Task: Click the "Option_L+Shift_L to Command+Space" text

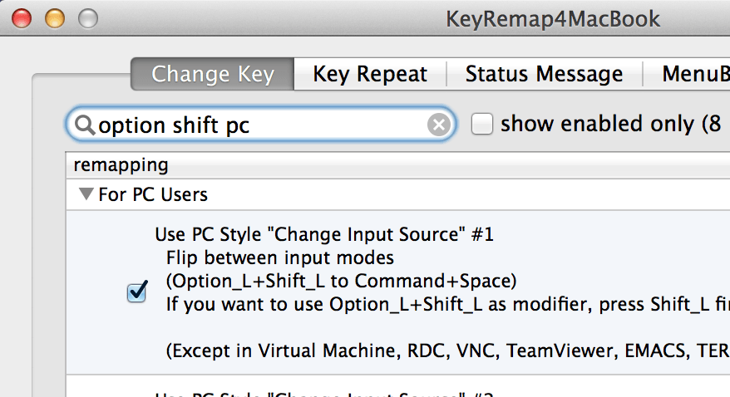Action: click(x=341, y=279)
